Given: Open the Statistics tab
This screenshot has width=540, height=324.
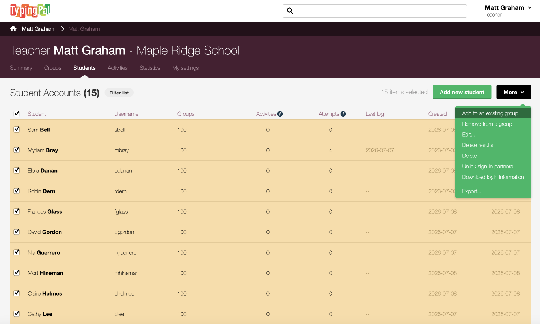Looking at the screenshot, I should coord(150,68).
